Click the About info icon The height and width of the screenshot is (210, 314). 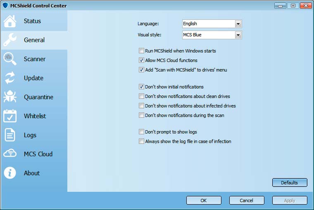10,173
